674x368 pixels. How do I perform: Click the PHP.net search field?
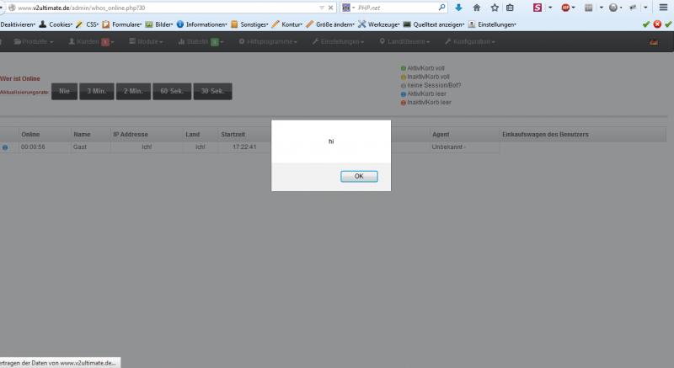click(x=396, y=8)
